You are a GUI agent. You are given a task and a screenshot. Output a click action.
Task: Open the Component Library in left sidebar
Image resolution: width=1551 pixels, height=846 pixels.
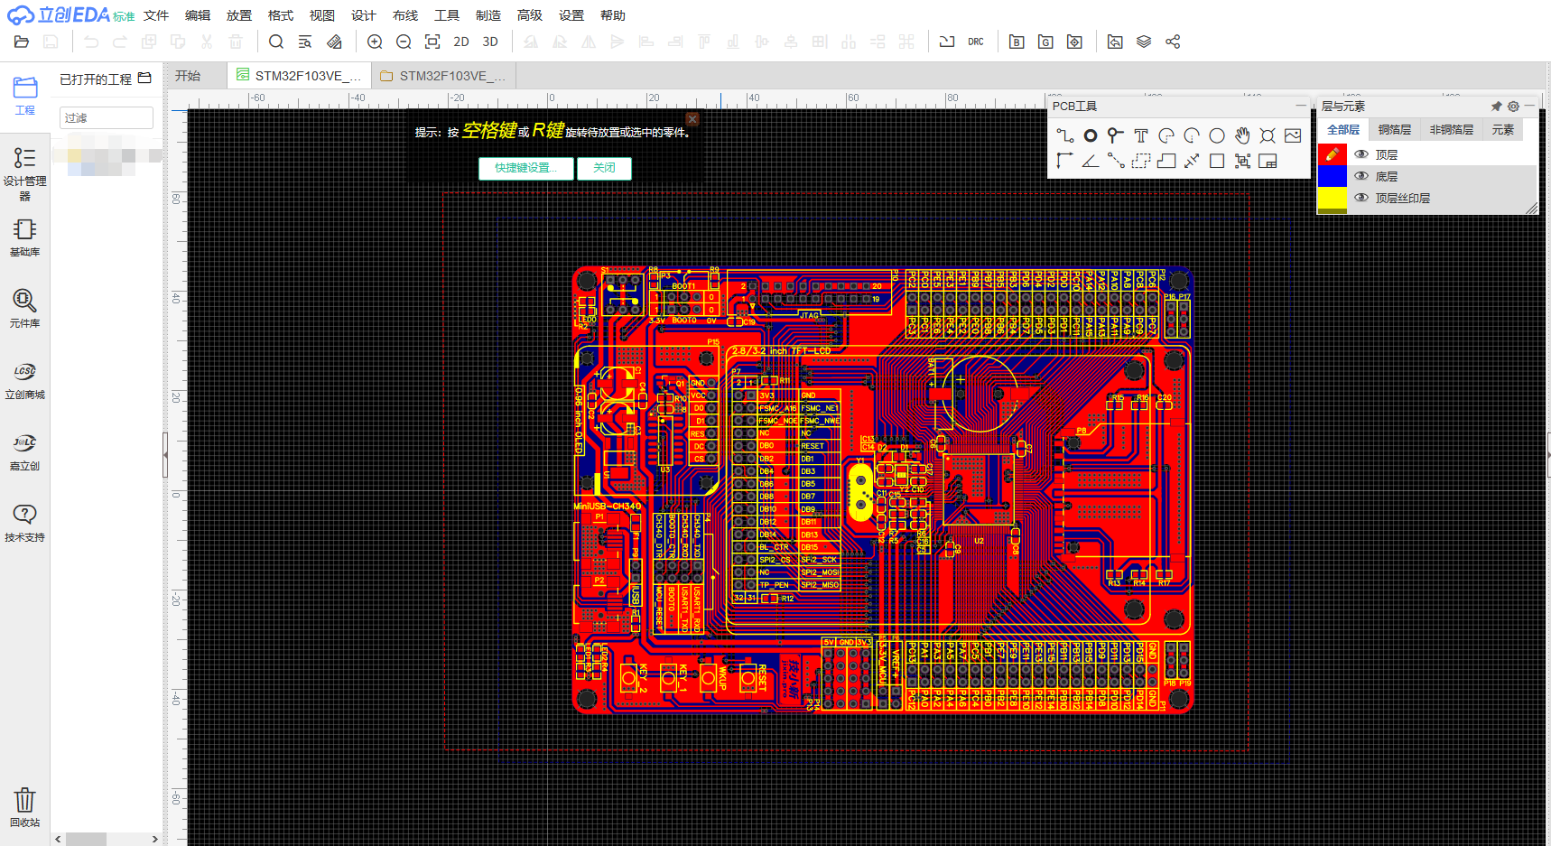pos(24,308)
